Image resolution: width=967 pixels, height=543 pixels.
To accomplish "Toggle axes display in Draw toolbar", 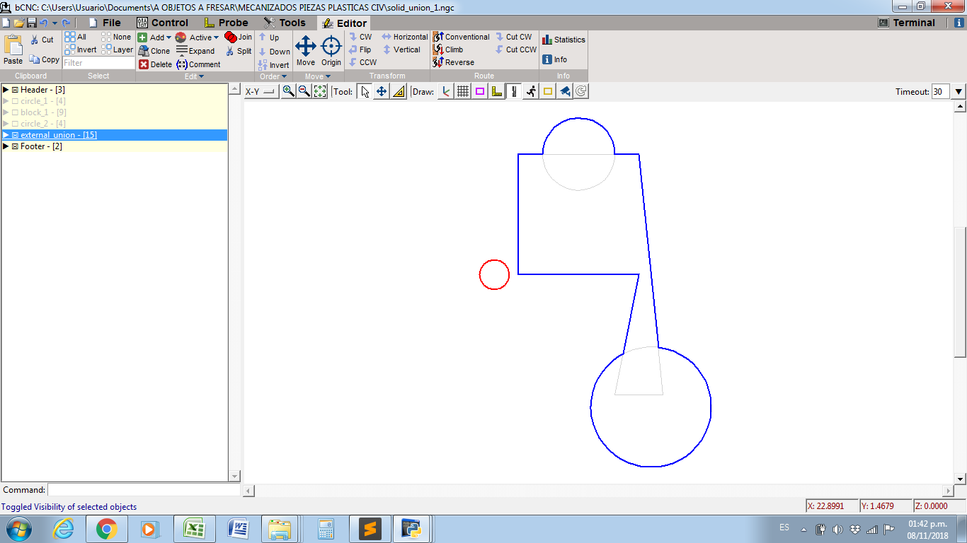I will pos(446,91).
